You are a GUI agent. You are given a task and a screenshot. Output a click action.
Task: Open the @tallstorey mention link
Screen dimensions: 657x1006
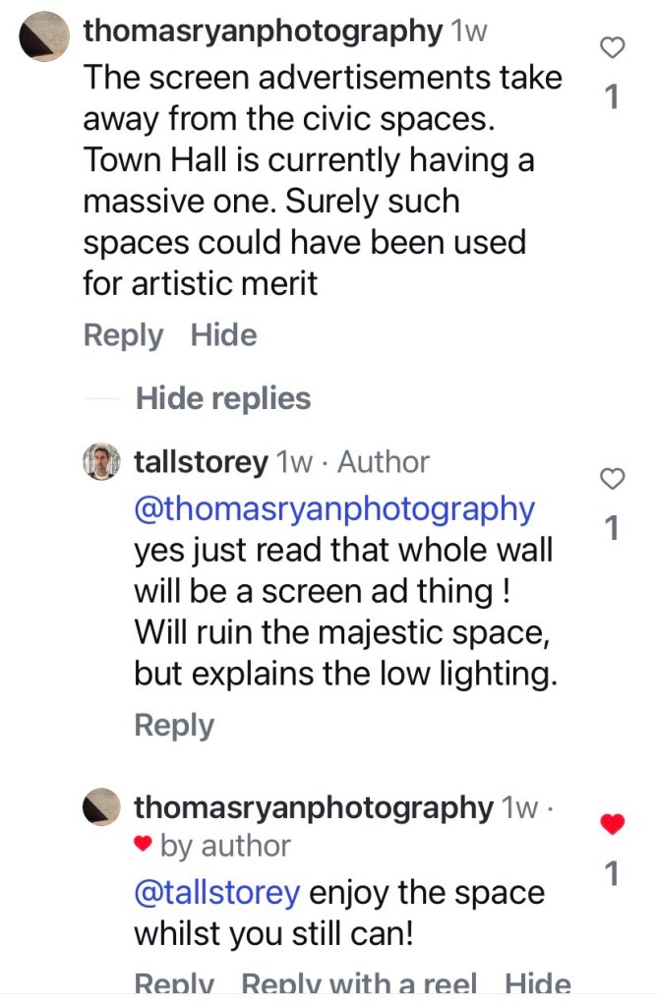(x=216, y=893)
